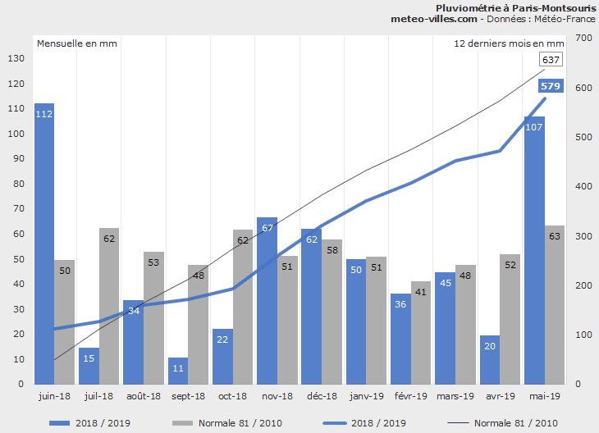Select the févr-19 x-axis label
This screenshot has height=433, width=599.
pos(410,396)
